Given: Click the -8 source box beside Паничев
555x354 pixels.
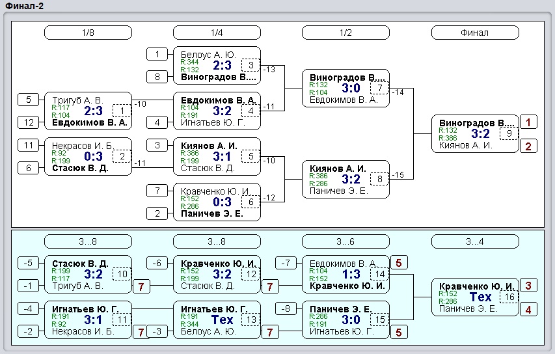Looking at the screenshot, I should [x=286, y=308].
